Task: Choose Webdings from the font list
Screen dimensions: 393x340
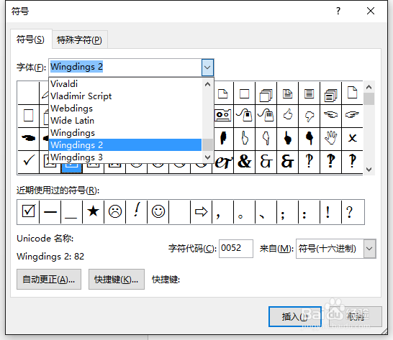Action: [125, 109]
